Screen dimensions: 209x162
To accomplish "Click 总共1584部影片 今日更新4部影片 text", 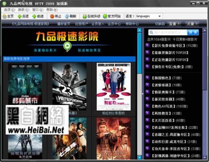I will [172, 39].
